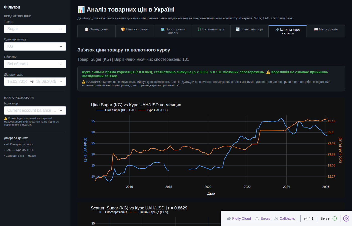Image resolution: width=352 pixels, height=226 pixels.
Task: Click the FAO — курс UAH/USD source line
Action: [19, 150]
